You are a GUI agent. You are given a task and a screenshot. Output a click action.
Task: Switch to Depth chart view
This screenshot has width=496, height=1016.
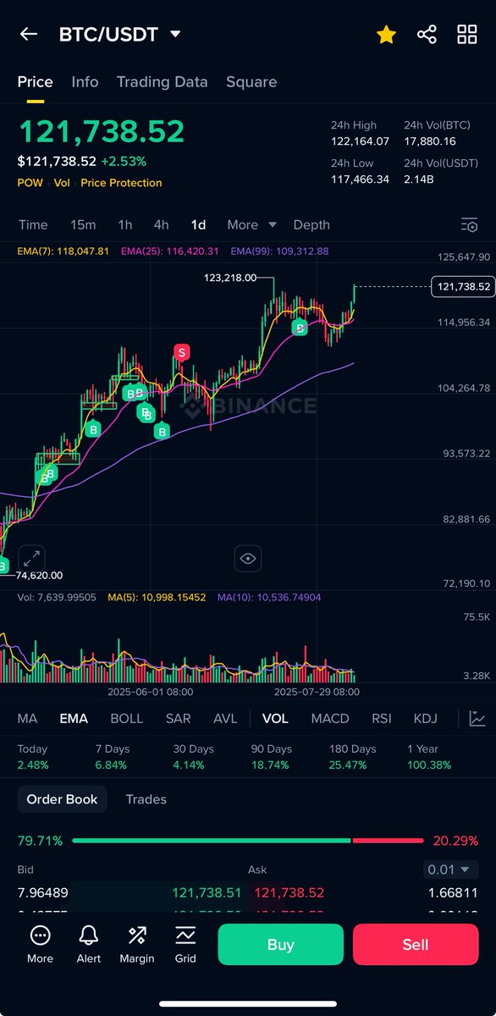coord(311,224)
